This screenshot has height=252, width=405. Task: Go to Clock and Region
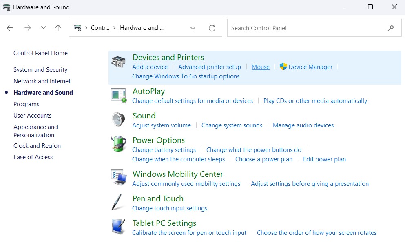pyautogui.click(x=37, y=146)
